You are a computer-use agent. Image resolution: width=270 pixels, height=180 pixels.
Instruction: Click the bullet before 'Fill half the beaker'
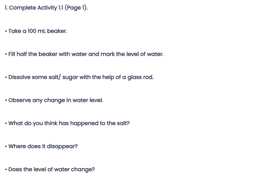point(6,54)
